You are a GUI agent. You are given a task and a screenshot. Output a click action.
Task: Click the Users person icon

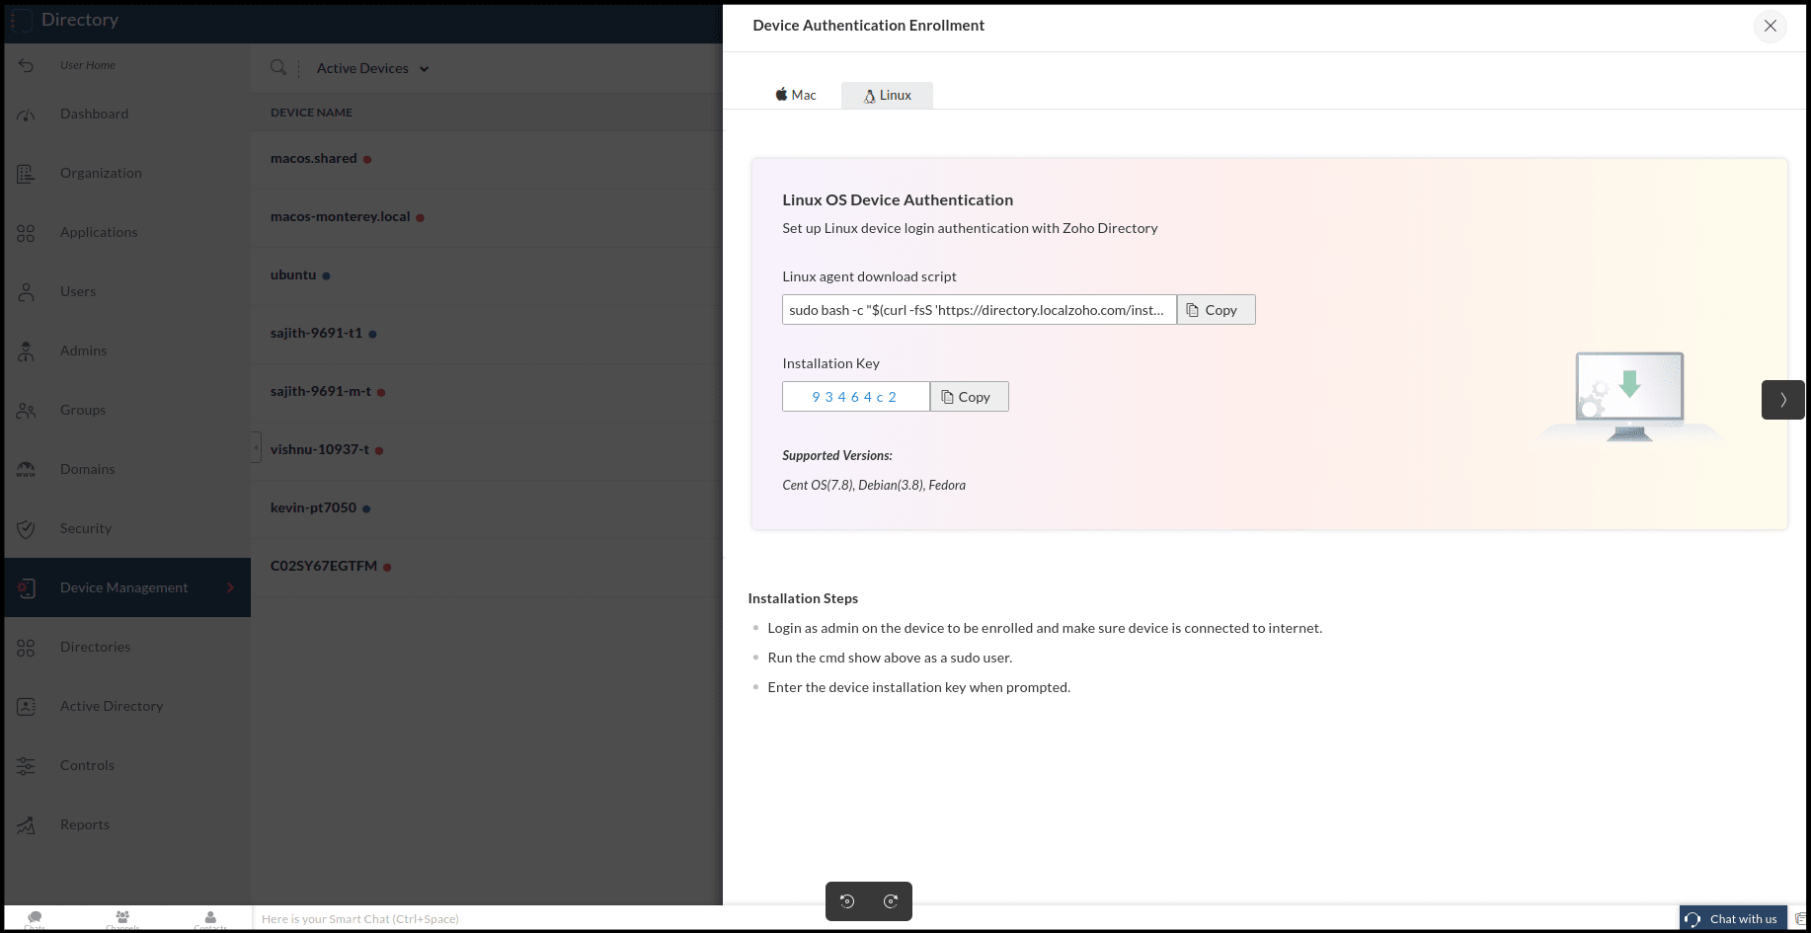pyautogui.click(x=27, y=292)
